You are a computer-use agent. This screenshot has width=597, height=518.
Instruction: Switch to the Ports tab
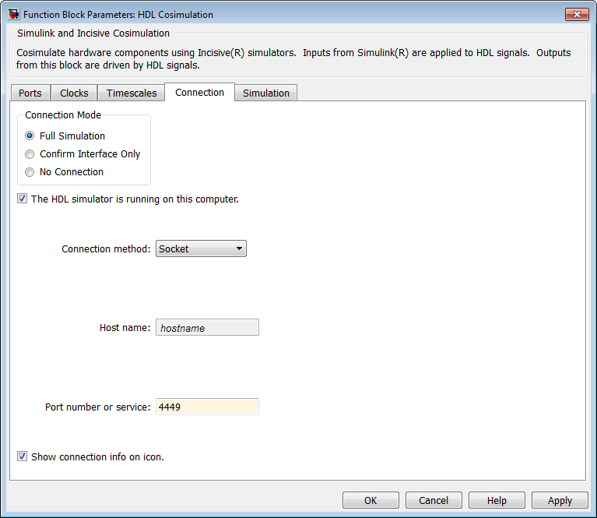tap(30, 93)
